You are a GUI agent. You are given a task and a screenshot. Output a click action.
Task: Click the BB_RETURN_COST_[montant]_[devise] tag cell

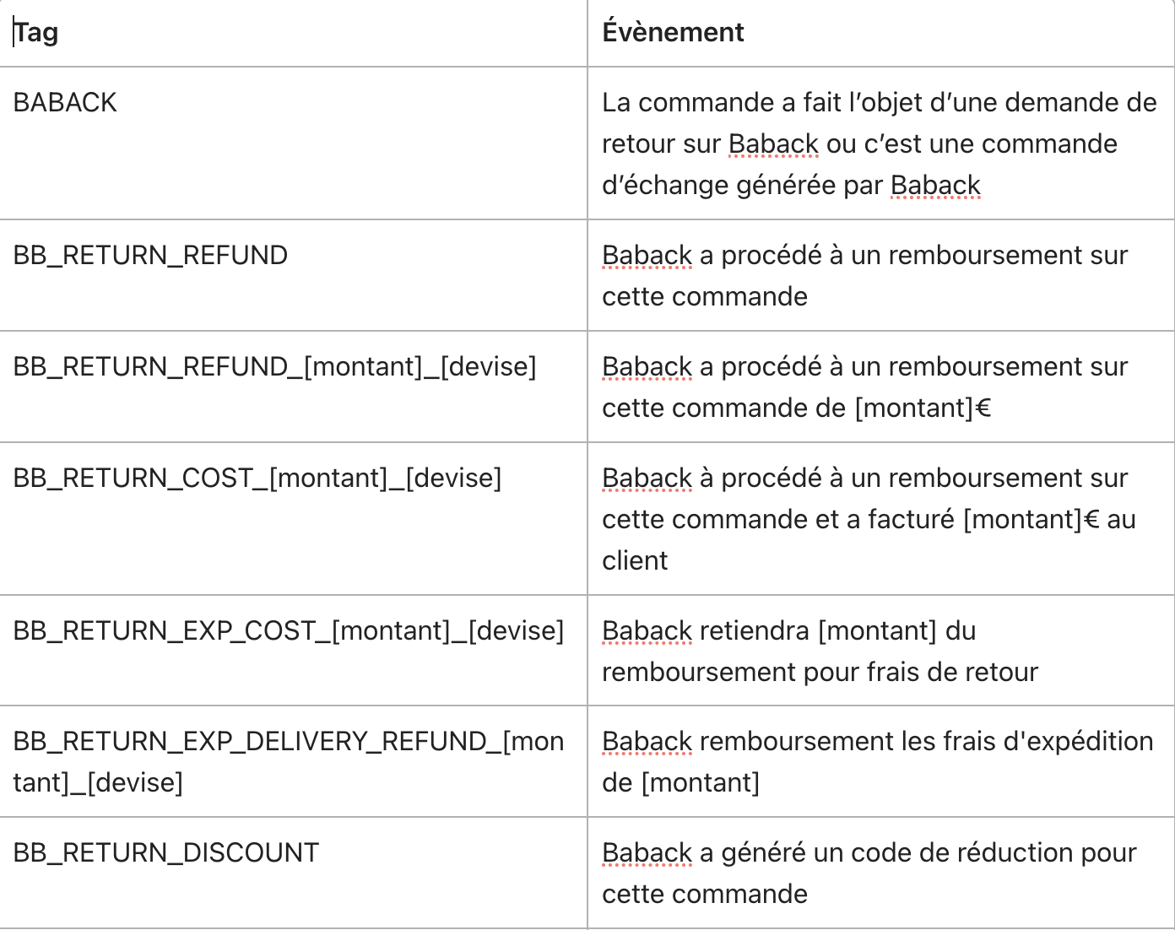[x=293, y=519]
